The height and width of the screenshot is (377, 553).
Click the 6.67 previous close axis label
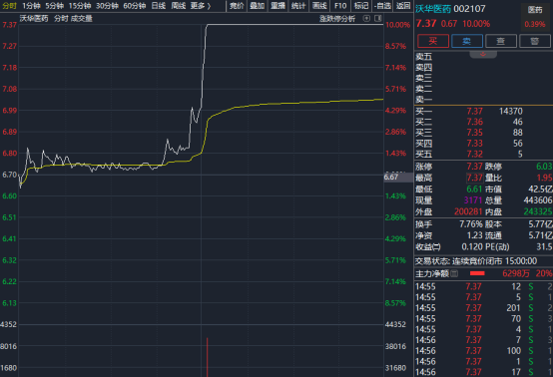398,178
